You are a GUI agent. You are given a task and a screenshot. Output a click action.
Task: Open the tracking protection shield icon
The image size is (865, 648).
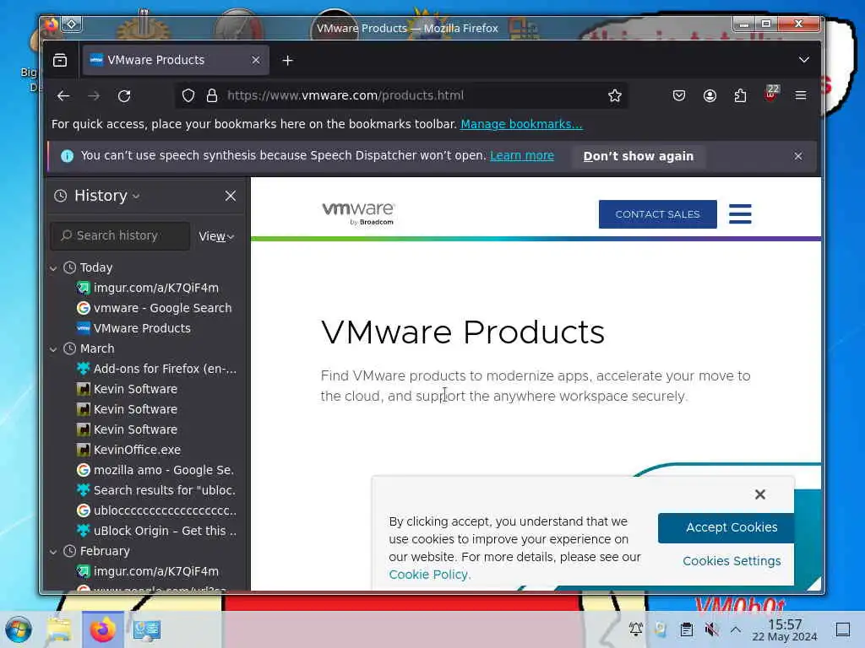(x=188, y=96)
